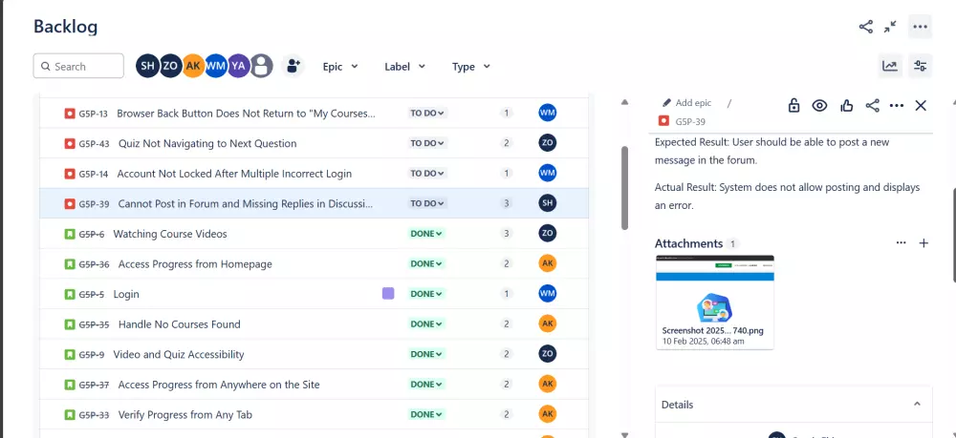Open the Epic filter dropdown
The height and width of the screenshot is (438, 956).
340,66
